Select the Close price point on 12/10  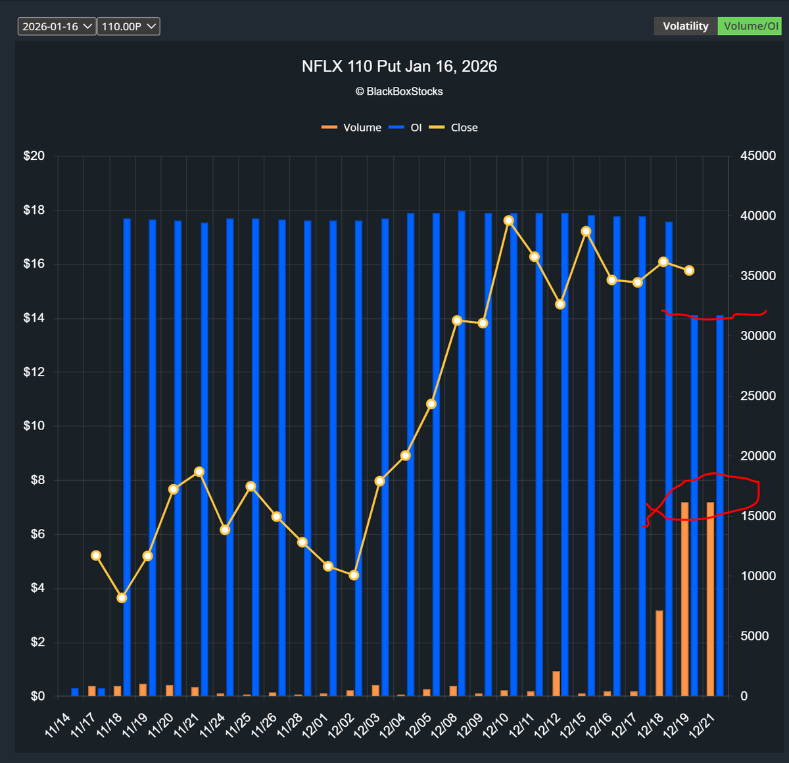point(508,220)
